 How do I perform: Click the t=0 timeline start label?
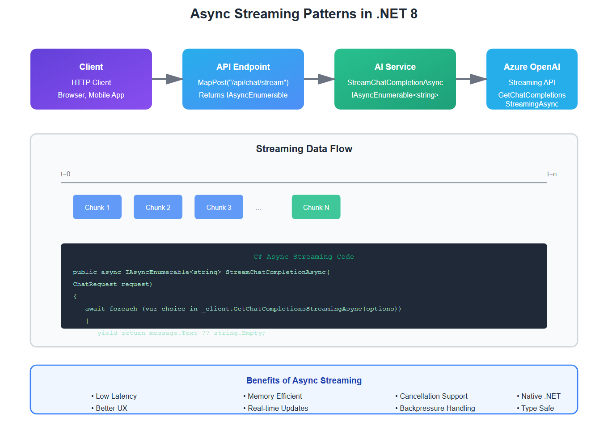tap(66, 174)
